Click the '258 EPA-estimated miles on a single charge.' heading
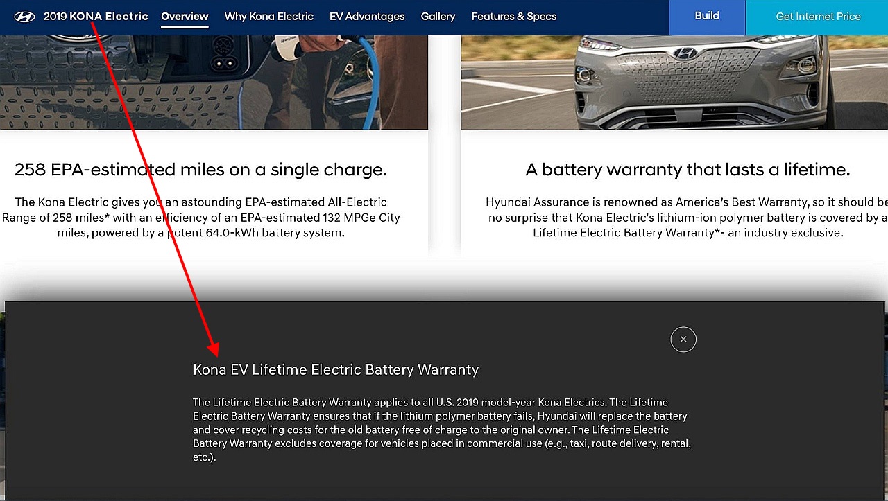Image resolution: width=888 pixels, height=501 pixels. tap(201, 169)
